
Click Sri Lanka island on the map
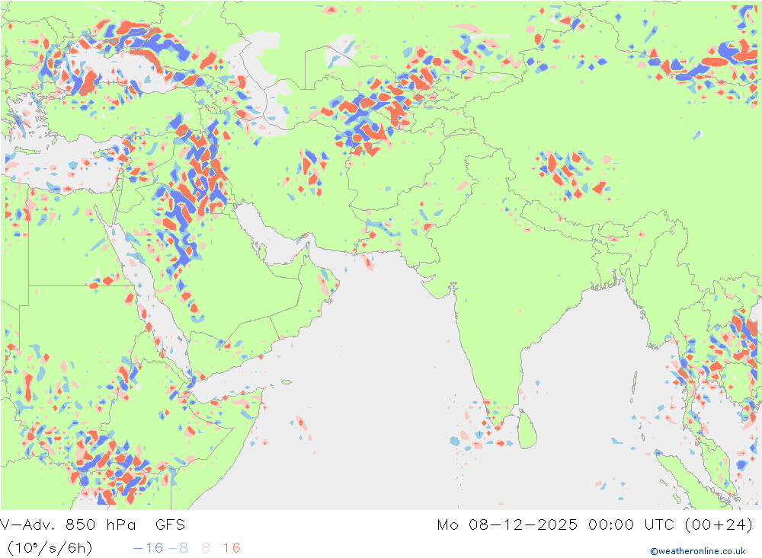pos(527,429)
